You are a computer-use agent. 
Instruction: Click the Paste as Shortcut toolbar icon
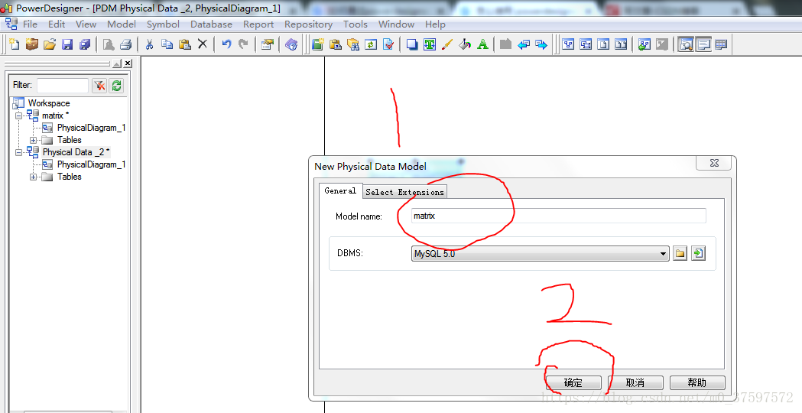[x=336, y=44]
